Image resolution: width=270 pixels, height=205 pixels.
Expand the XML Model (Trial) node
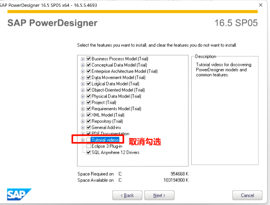point(83,115)
